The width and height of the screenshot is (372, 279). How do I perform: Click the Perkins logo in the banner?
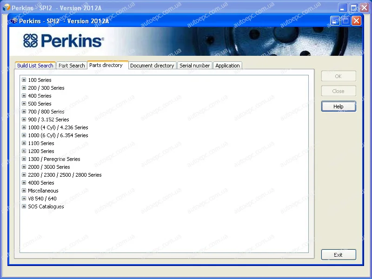[63, 41]
